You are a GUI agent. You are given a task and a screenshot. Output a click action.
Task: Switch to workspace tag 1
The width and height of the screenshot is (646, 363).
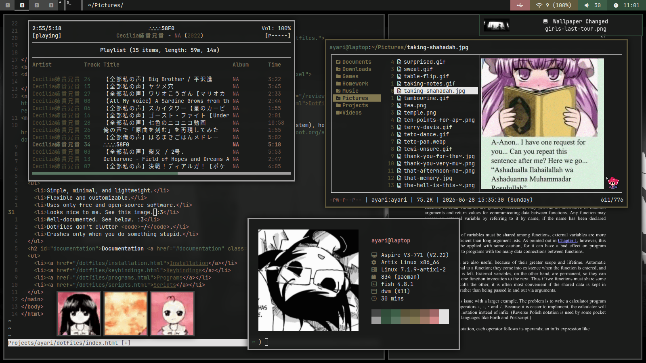[x=7, y=5]
